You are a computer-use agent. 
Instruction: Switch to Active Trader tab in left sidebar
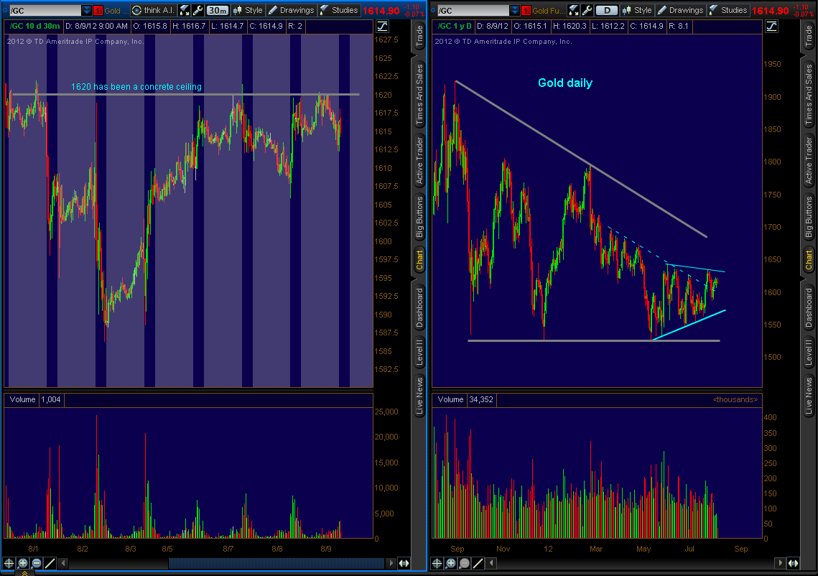420,159
